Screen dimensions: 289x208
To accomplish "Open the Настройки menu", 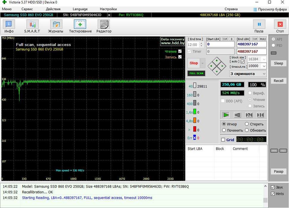I will coord(108,9).
